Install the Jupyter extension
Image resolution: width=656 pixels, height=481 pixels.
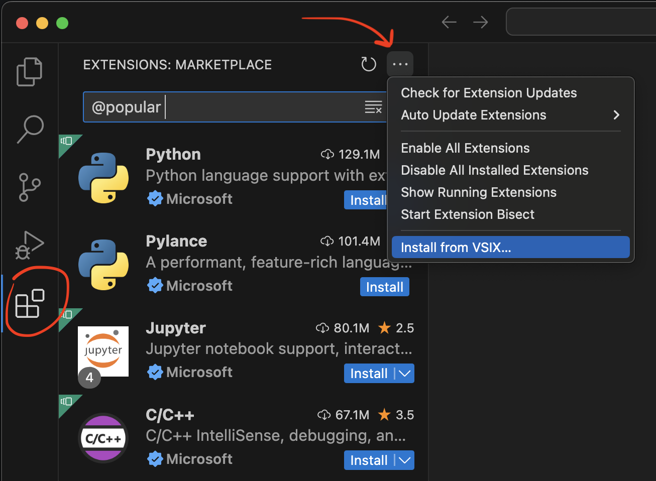click(x=369, y=374)
